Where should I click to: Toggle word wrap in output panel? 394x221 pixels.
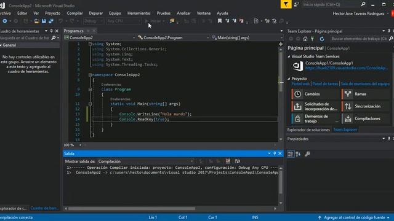(237, 161)
